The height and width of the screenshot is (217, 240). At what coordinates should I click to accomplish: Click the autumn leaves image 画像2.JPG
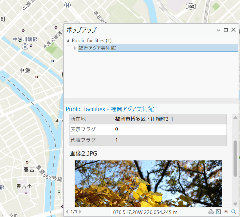148,184
